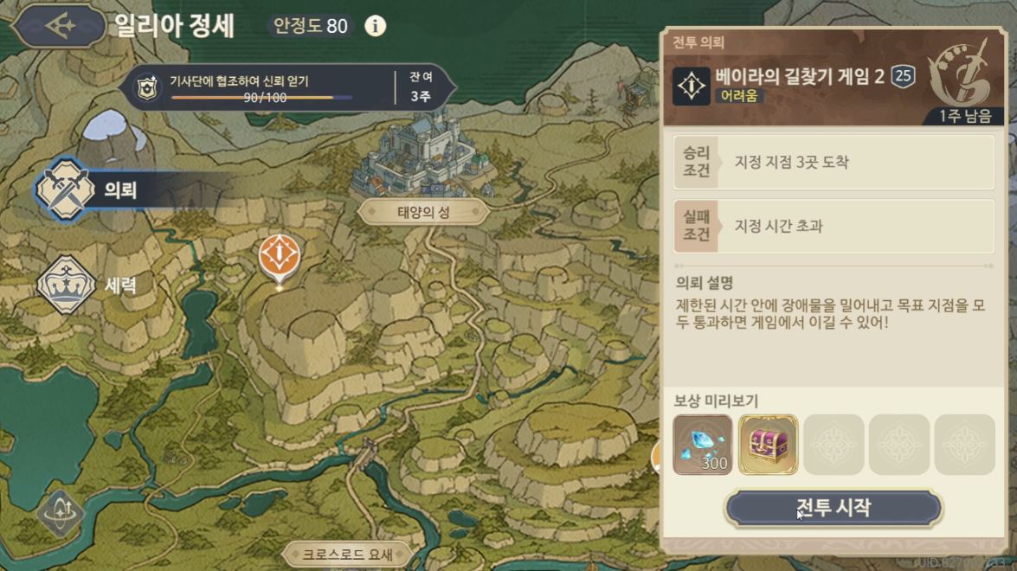The image size is (1017, 571).
Task: Click the 전투 시작 button
Action: click(x=834, y=508)
